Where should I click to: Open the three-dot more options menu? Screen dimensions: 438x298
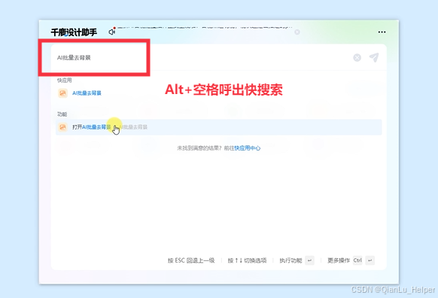[382, 32]
